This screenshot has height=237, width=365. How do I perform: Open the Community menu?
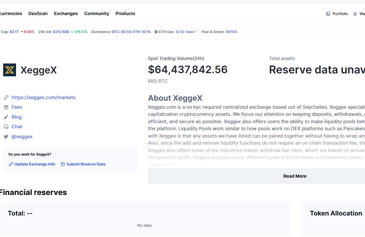pos(96,13)
